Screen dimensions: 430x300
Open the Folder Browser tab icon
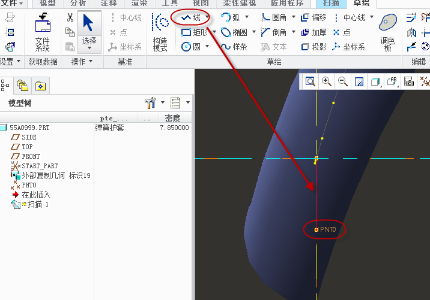(x=22, y=85)
